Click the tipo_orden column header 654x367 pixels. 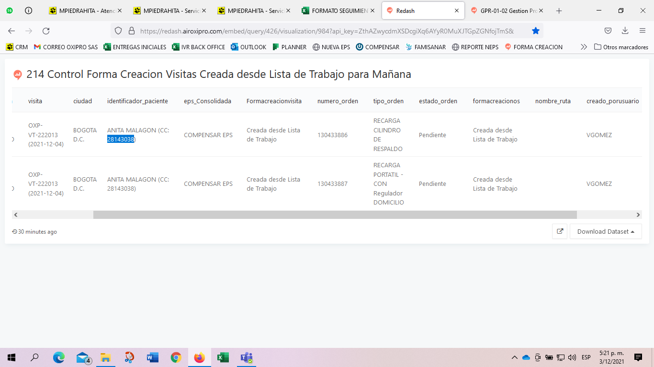point(388,101)
